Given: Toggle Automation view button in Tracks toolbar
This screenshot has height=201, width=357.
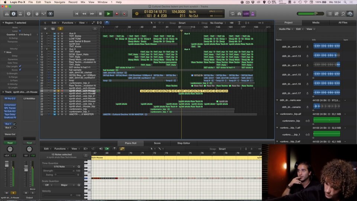Looking at the screenshot, I should pyautogui.click(x=93, y=23).
